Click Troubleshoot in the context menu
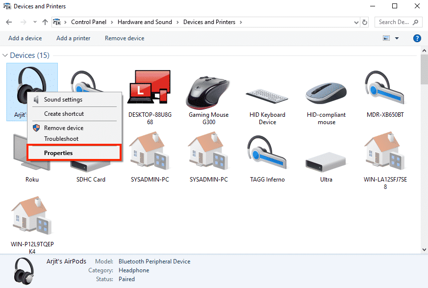This screenshot has width=428, height=288. [x=61, y=139]
